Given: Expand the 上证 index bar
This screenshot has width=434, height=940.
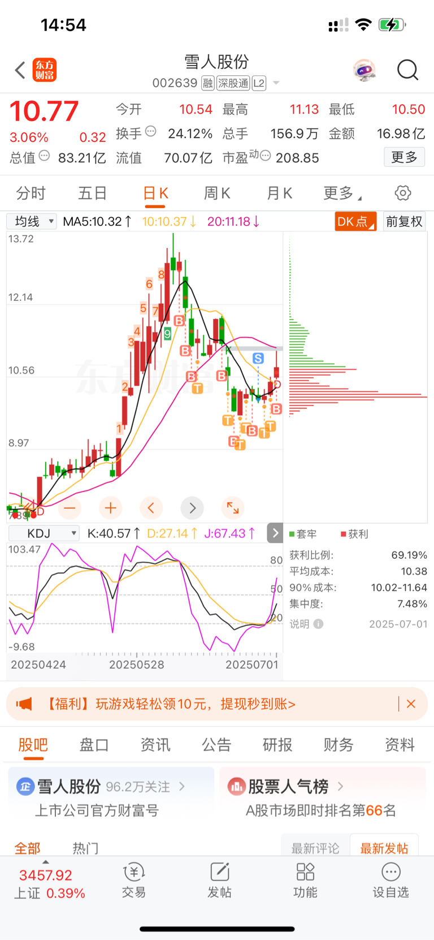Looking at the screenshot, I should 50,883.
